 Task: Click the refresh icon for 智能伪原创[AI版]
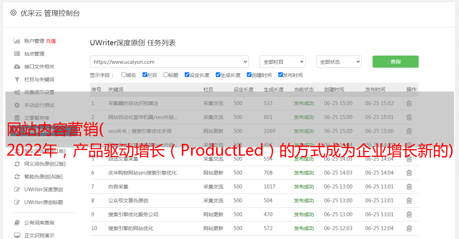click(17, 177)
